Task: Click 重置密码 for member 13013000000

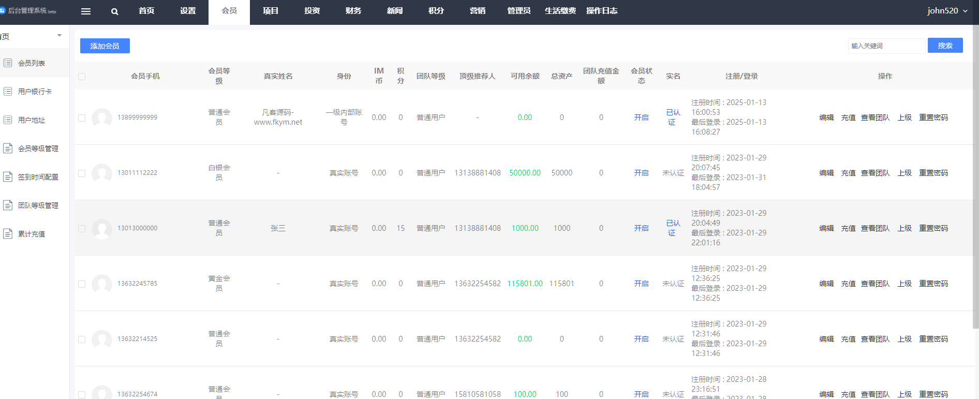Action: click(933, 228)
